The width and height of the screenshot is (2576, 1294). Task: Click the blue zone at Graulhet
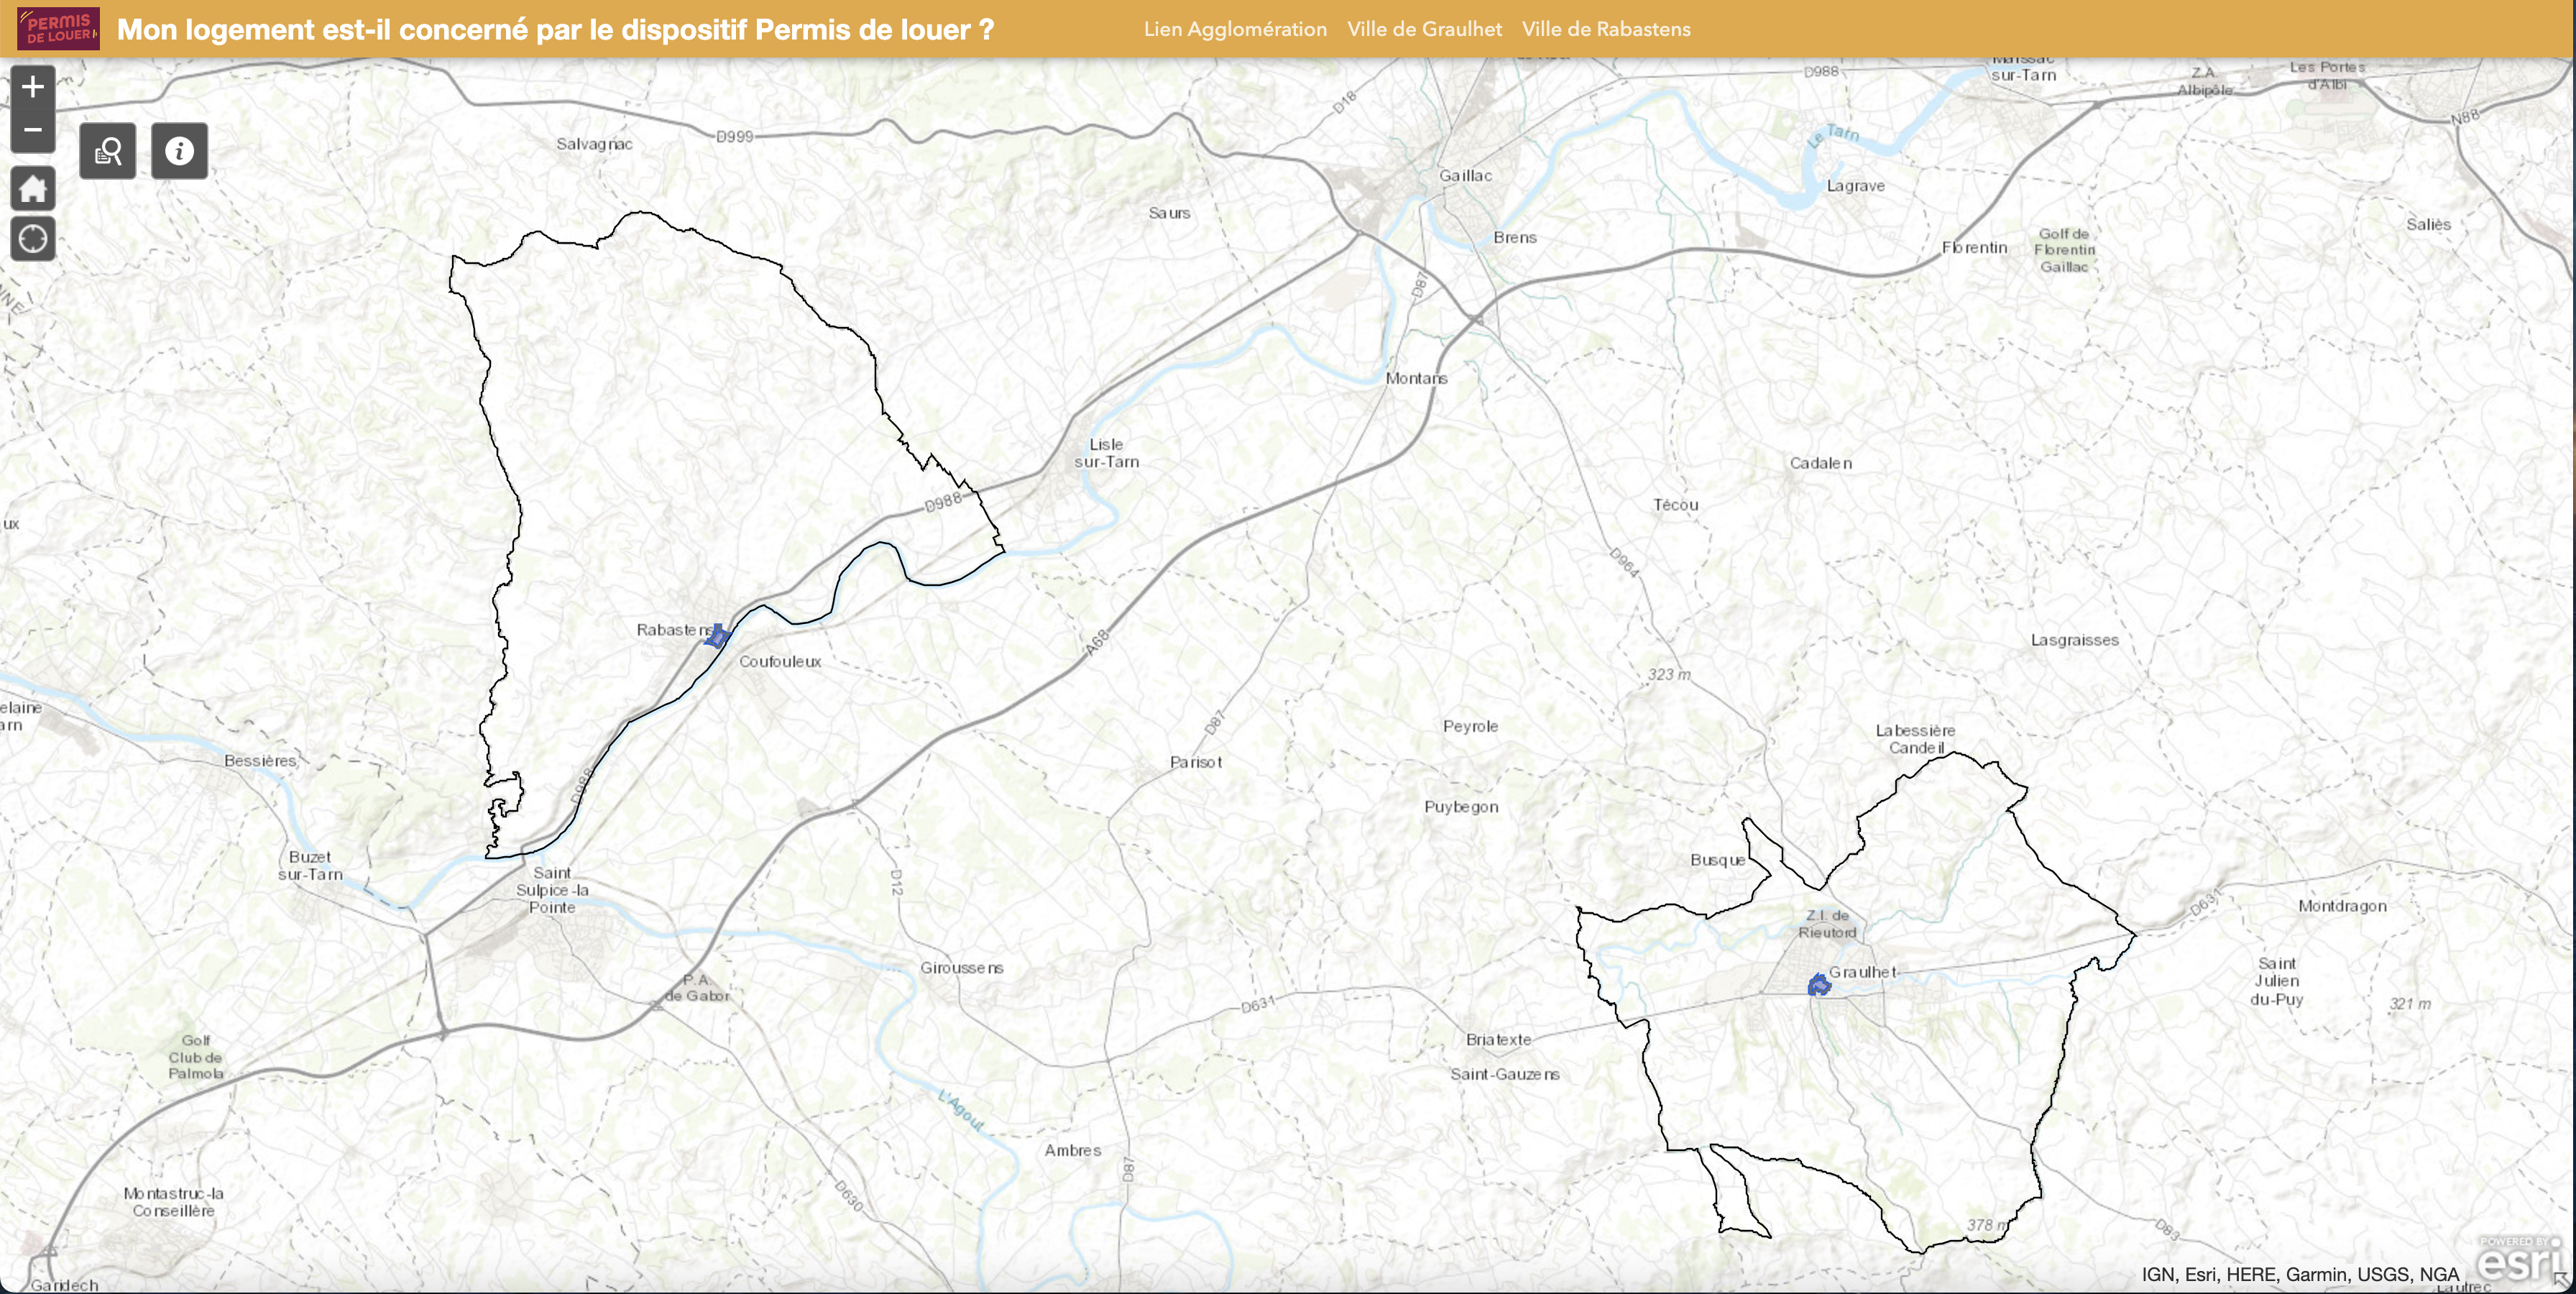1819,986
